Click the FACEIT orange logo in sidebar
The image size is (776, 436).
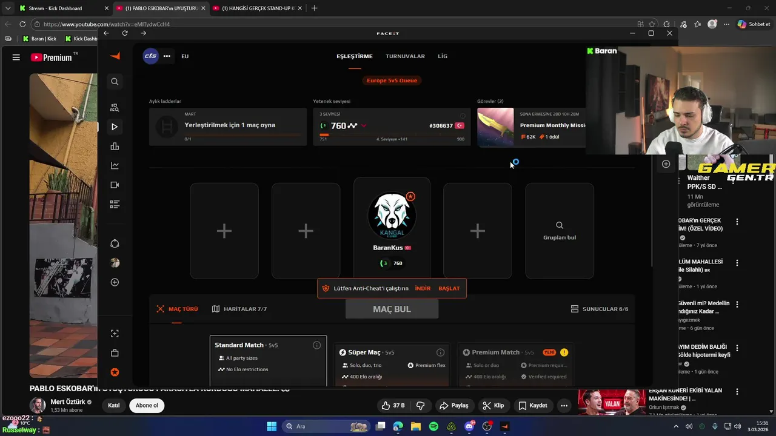coord(115,56)
